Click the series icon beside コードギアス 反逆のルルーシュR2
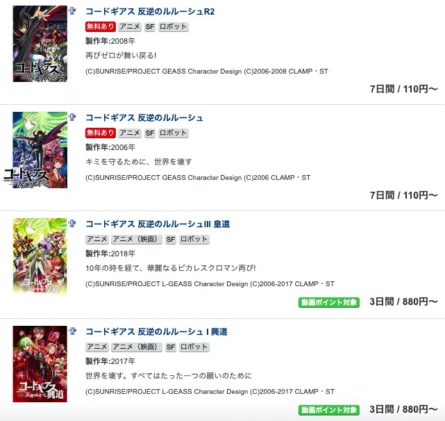 click(73, 11)
